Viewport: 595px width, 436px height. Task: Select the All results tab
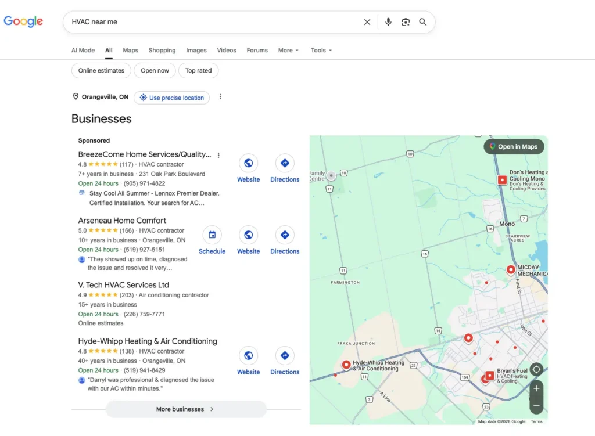[109, 50]
